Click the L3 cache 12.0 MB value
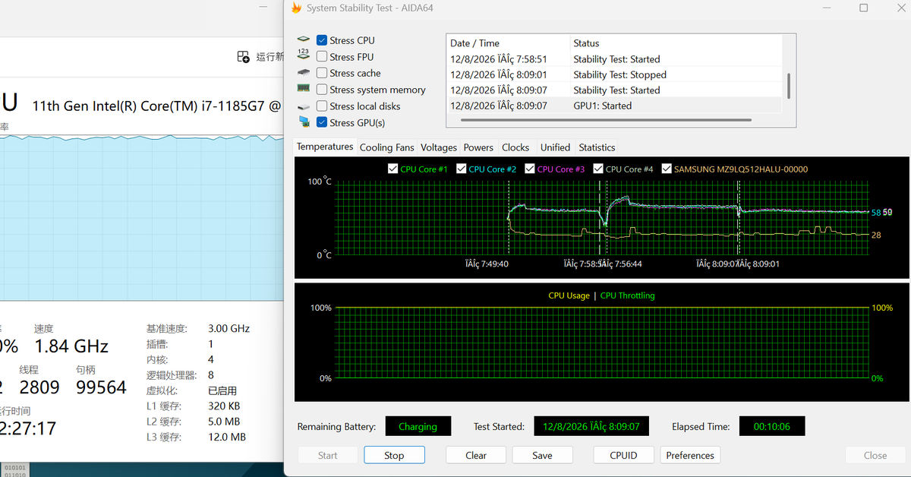This screenshot has width=911, height=477. click(227, 437)
